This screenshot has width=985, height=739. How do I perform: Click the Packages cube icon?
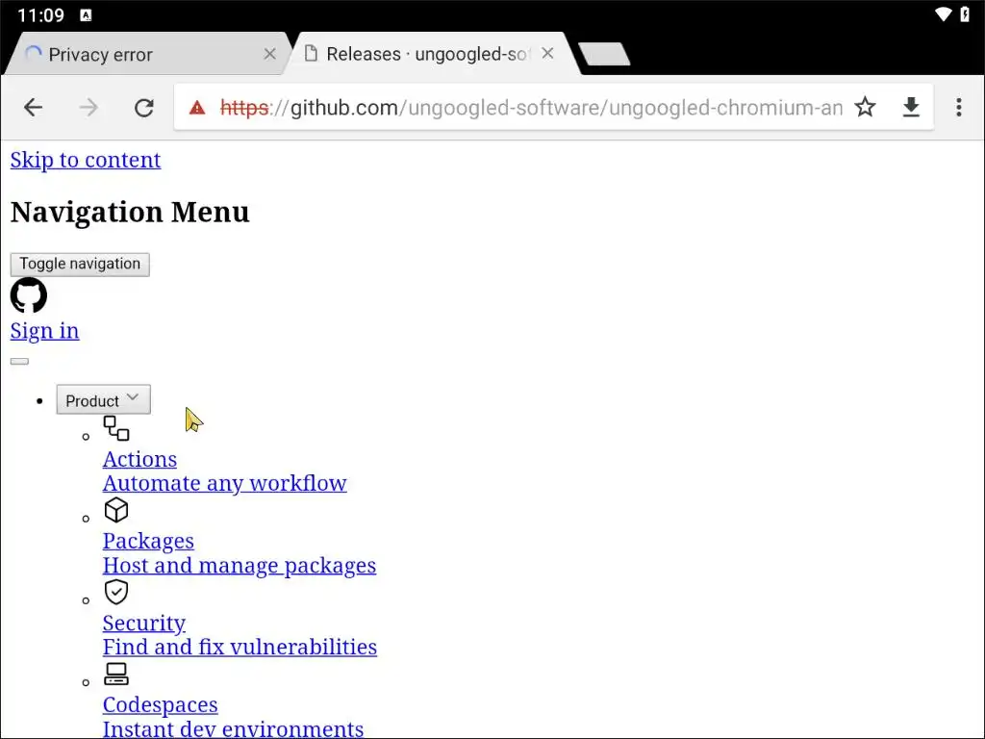point(116,510)
